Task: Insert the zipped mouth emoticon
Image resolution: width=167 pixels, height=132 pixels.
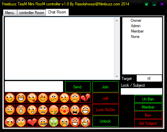Action: coord(43,122)
